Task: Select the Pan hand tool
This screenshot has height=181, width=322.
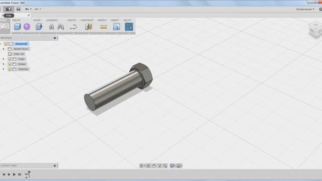Action: (154, 166)
